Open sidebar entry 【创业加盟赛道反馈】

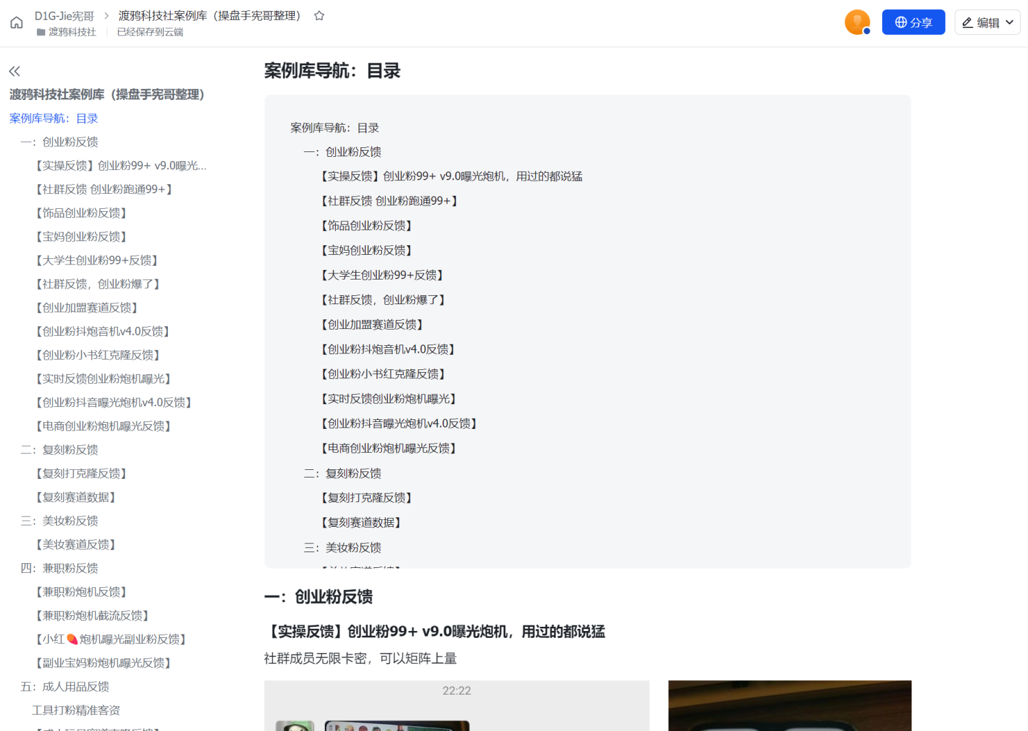(87, 308)
